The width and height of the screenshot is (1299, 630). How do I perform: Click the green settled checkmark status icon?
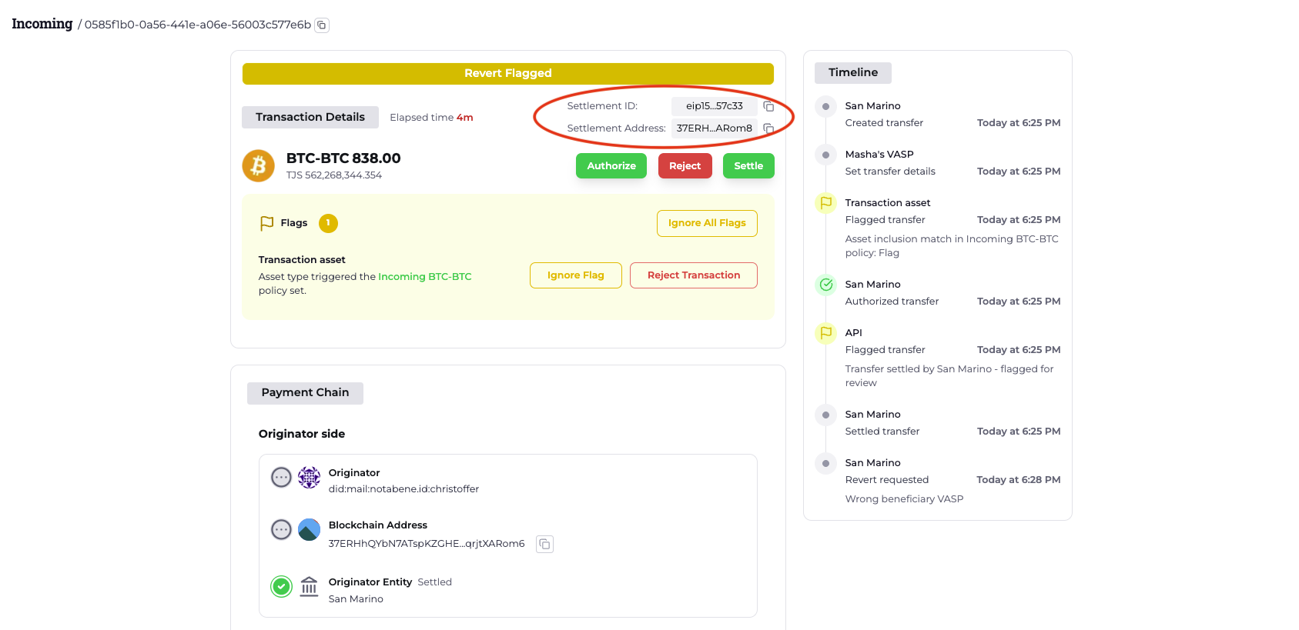coord(282,587)
